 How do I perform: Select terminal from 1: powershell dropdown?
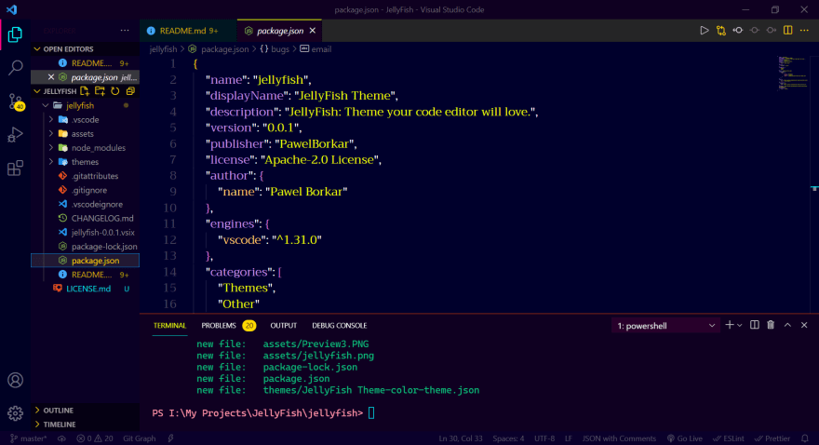pos(665,326)
